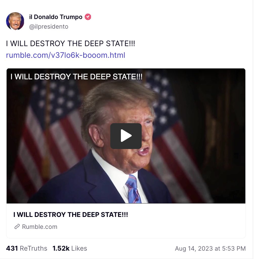Open the bold card title below video
256x259 pixels.
click(x=71, y=215)
